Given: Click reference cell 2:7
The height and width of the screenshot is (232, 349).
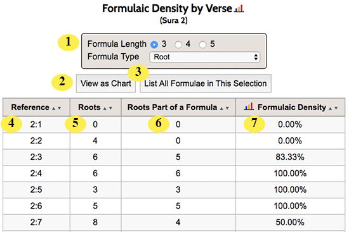Looking at the screenshot, I should pos(36,223).
